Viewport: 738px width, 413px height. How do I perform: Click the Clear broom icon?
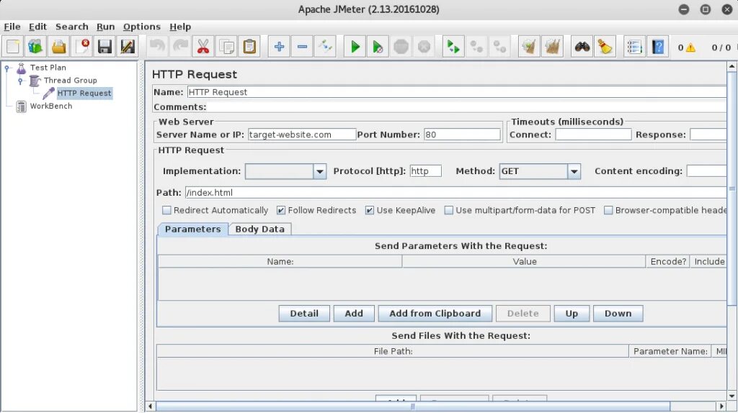coord(529,47)
